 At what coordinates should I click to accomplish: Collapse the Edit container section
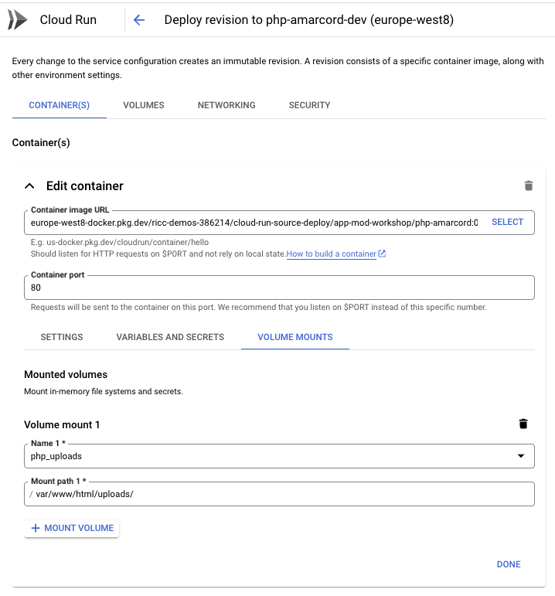(30, 186)
